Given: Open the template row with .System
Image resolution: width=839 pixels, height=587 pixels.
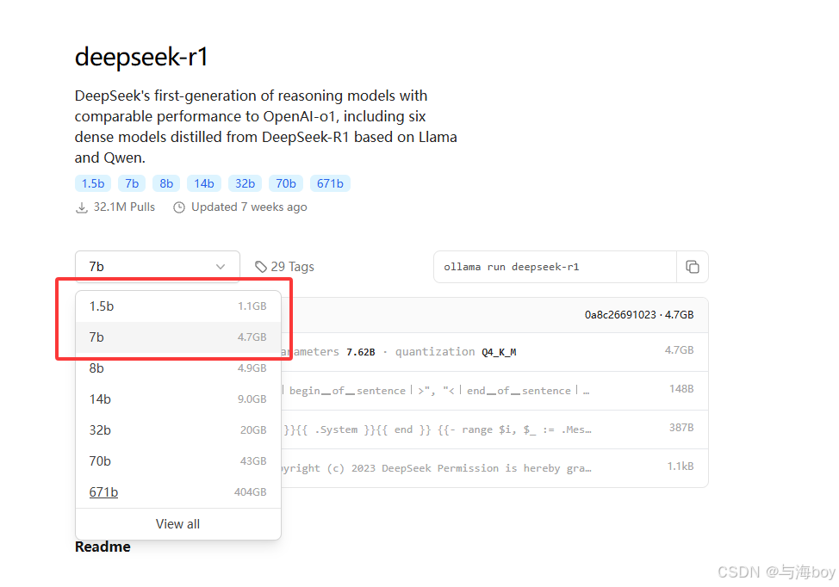Looking at the screenshot, I should tap(495, 429).
